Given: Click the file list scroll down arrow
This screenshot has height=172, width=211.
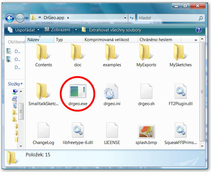Looking at the screenshot, I should 202,146.
